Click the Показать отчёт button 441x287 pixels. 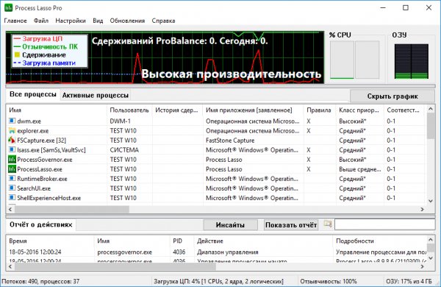coord(291,225)
